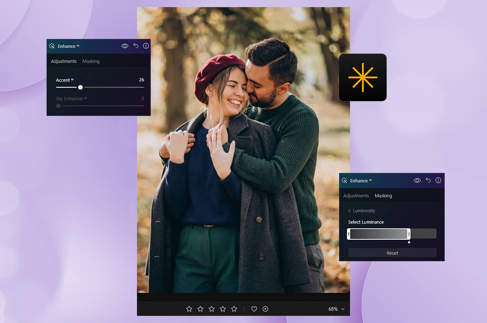
Task: Open info icon in upper Enhance panel
Action: tap(146, 46)
